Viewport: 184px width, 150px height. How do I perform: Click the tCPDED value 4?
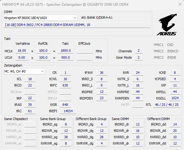click(175, 79)
